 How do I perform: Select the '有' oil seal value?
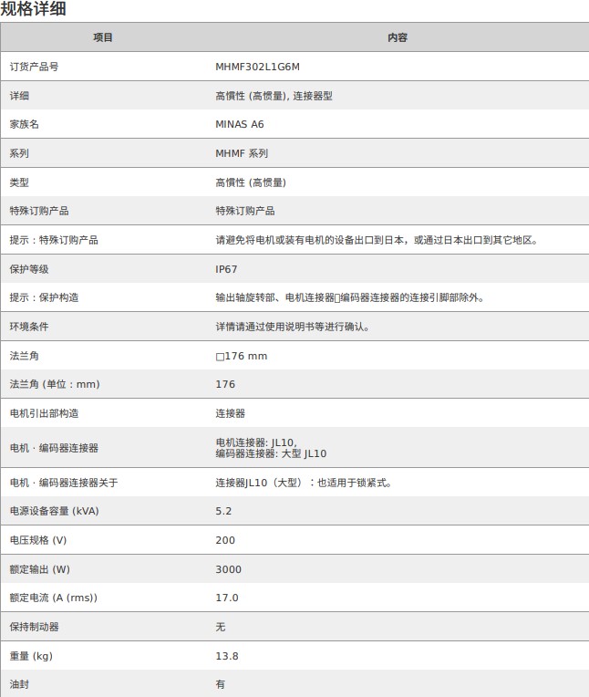[221, 684]
